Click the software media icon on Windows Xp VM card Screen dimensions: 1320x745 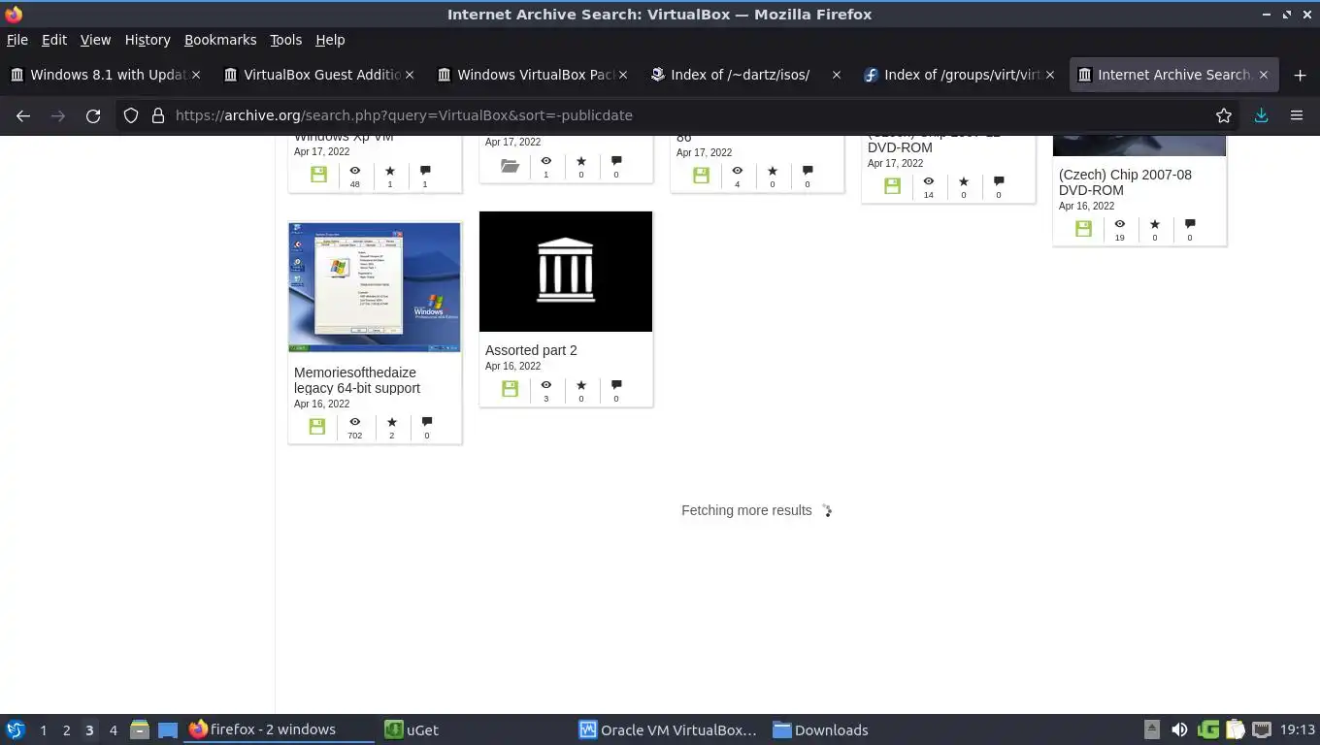pos(318,175)
